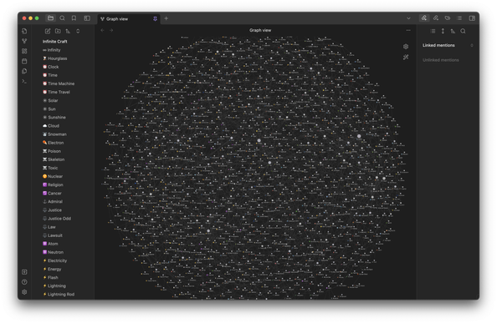Open command palette from ribbon
The width and height of the screenshot is (497, 323).
(24, 81)
